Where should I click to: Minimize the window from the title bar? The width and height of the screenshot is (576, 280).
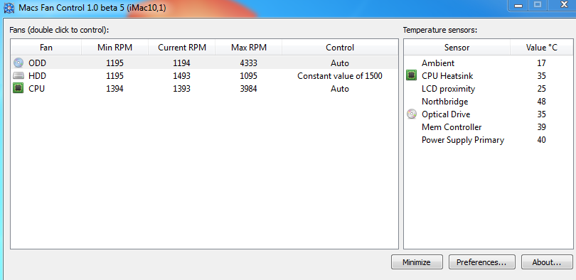[518, 5]
